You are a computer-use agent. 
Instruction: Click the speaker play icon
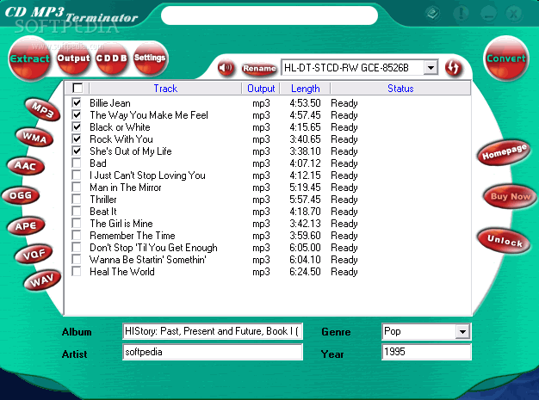226,68
